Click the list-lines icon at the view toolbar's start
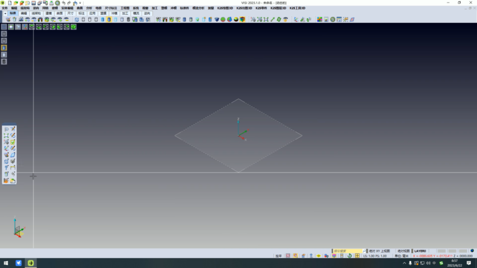The height and width of the screenshot is (268, 477). tap(4, 27)
